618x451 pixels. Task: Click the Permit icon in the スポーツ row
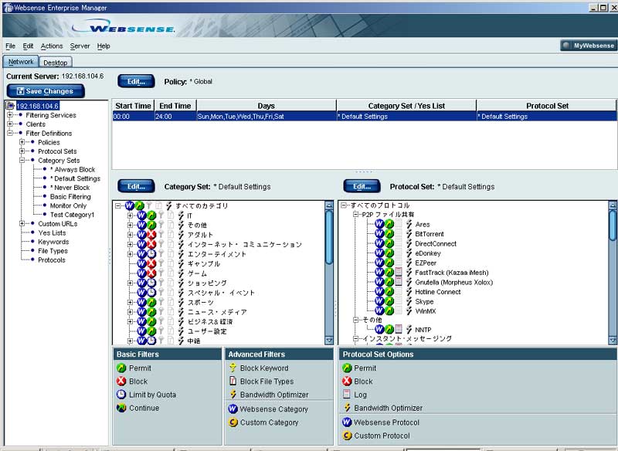pos(151,302)
